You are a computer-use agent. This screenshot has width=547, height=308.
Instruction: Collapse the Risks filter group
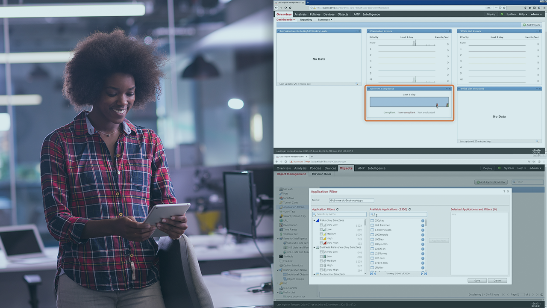pyautogui.click(x=314, y=220)
